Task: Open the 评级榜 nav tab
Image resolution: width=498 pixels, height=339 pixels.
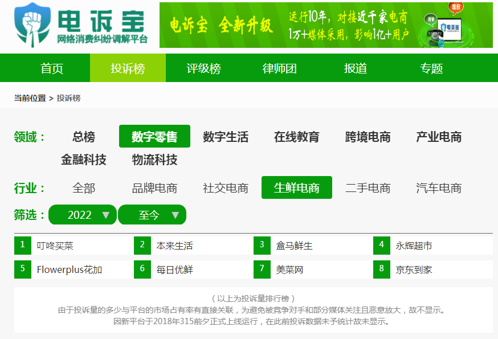Action: click(x=204, y=68)
